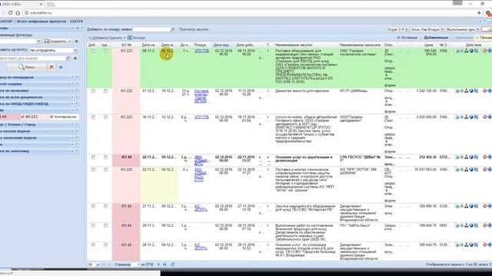Open the Добавить/Удалить dropdown menu
Image resolution: width=492 pixels, height=276 pixels.
click(x=107, y=38)
